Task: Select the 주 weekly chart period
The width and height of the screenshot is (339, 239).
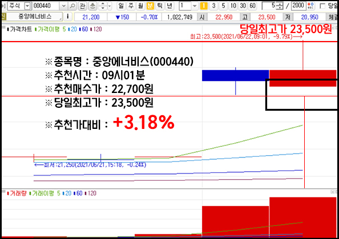Action: [131, 6]
